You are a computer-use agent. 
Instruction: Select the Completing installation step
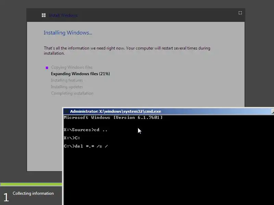tap(72, 93)
